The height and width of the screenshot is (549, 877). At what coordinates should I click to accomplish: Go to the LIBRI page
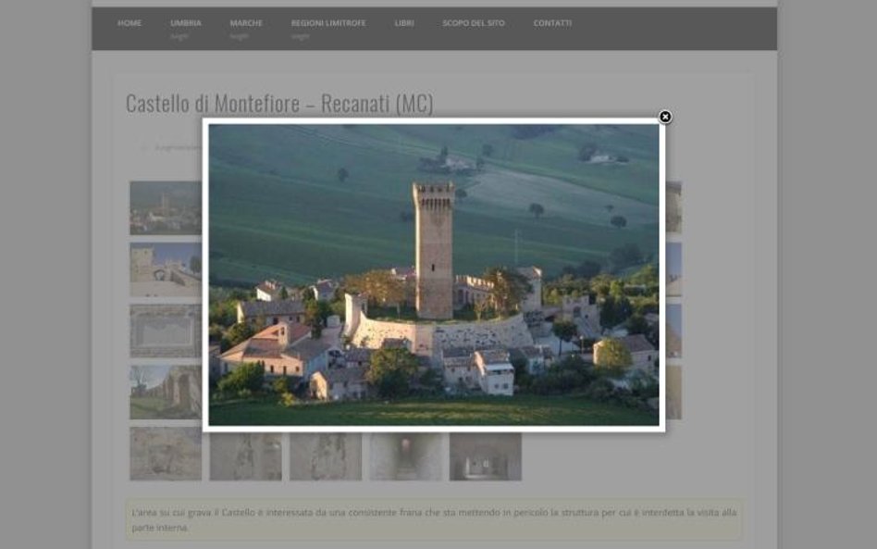(x=404, y=23)
